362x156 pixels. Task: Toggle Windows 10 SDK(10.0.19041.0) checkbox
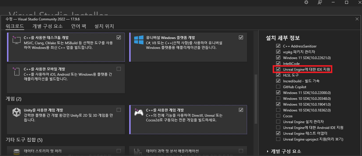(x=278, y=104)
